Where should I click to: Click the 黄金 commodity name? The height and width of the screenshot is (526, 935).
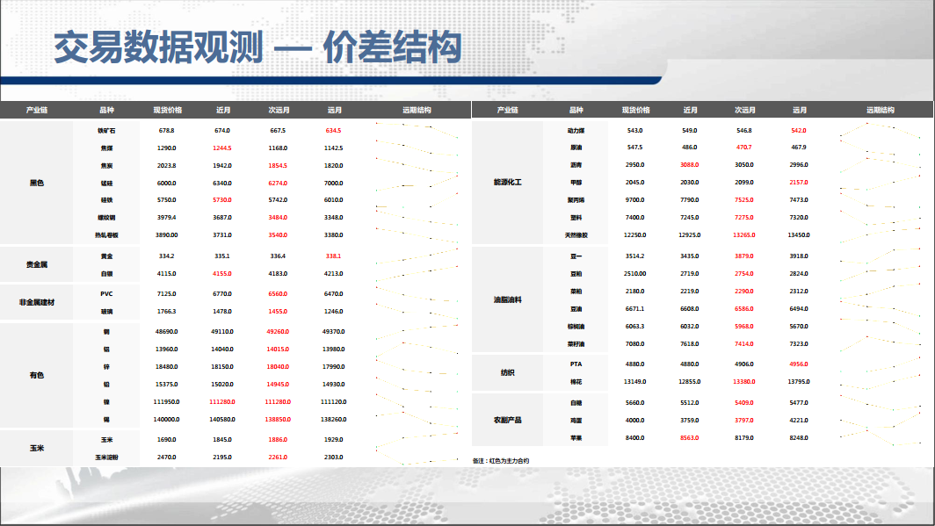[x=106, y=256]
